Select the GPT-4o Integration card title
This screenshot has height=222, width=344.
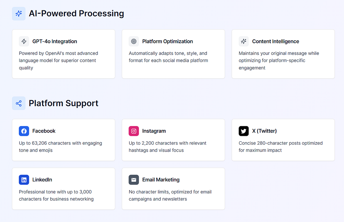point(55,41)
